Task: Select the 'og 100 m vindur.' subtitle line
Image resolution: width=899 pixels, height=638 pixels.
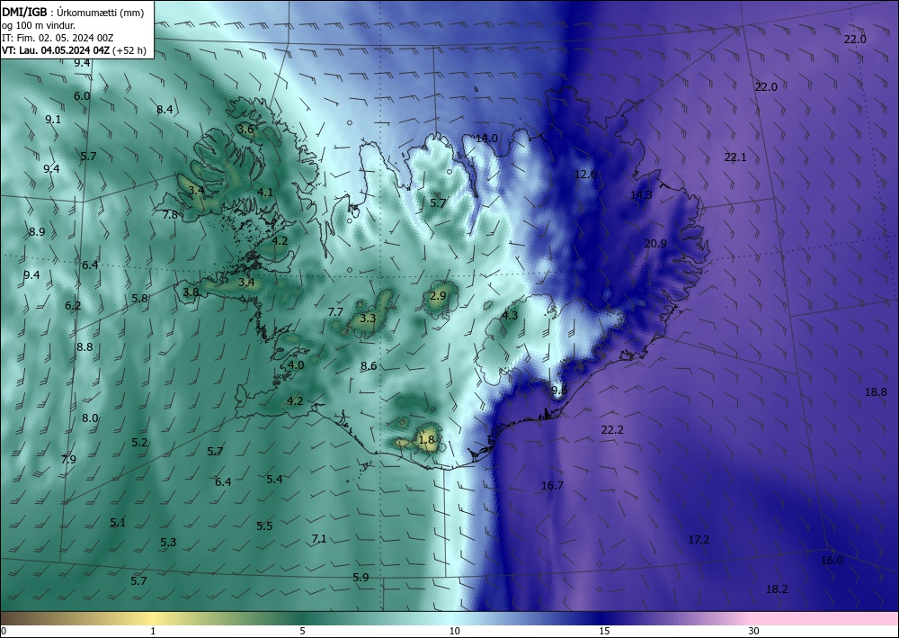Action: point(39,25)
